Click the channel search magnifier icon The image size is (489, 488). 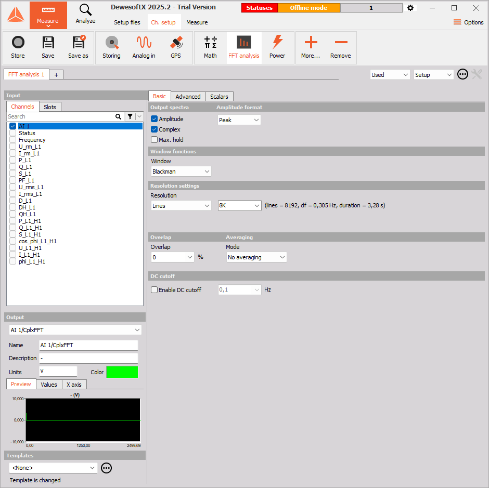pyautogui.click(x=118, y=116)
